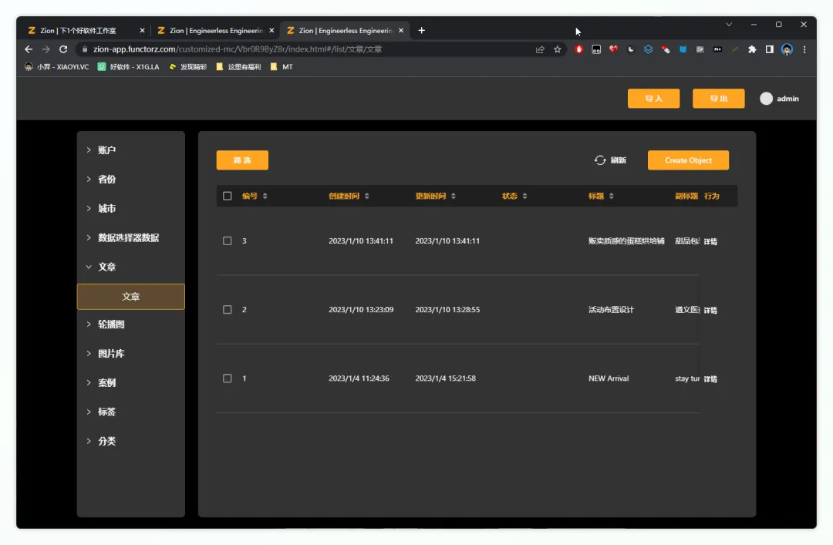Click the browser address bar URL
Viewport: 833px width, 545px height.
238,49
